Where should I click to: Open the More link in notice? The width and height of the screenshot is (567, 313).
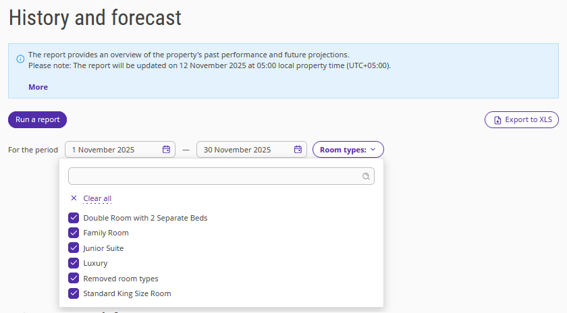pyautogui.click(x=38, y=87)
